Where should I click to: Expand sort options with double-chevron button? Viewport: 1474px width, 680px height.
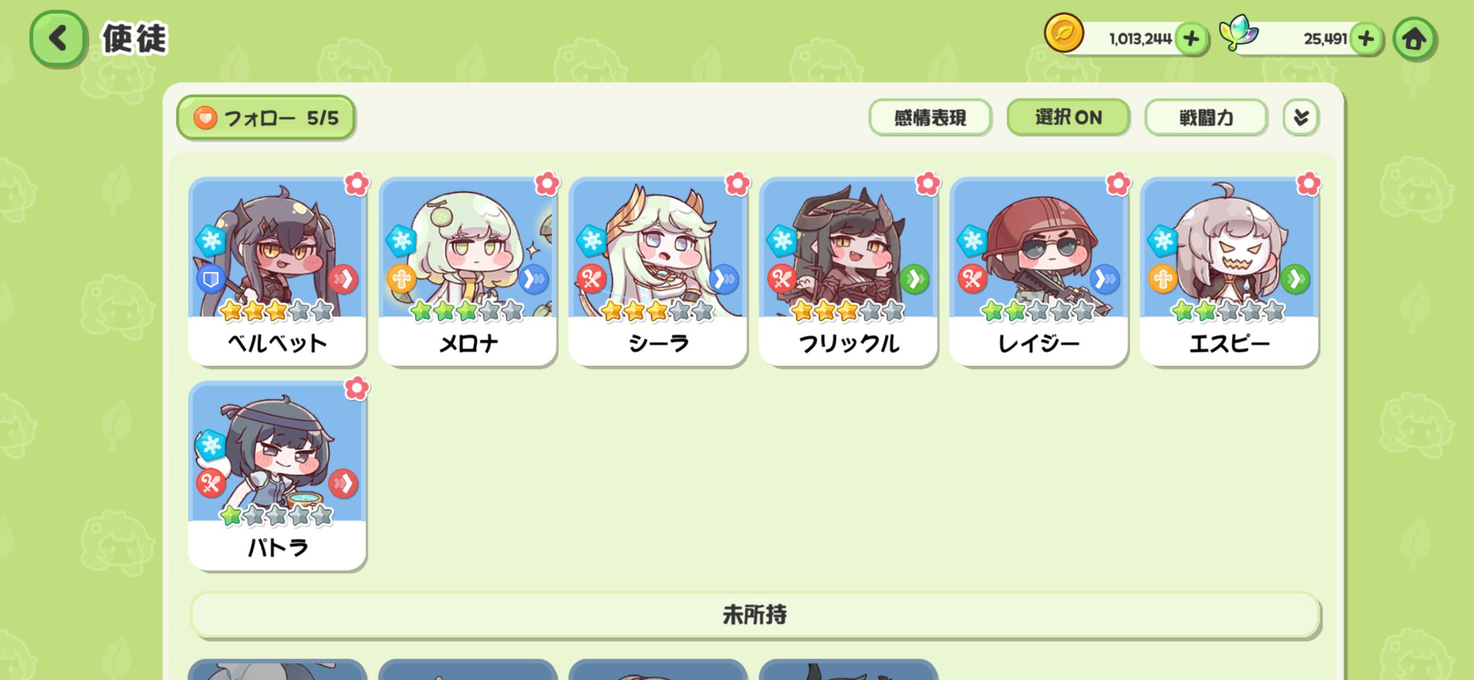click(x=1301, y=117)
